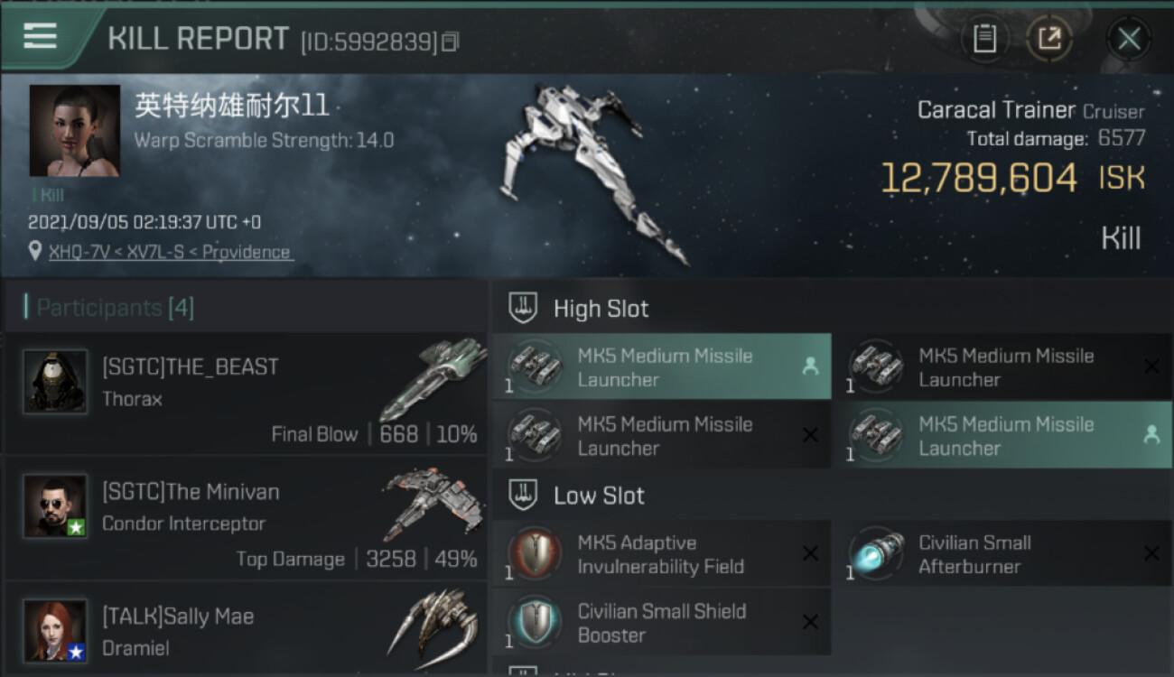
Task: Click X on MK5 Adaptive Invulnerability Field
Action: [x=810, y=553]
